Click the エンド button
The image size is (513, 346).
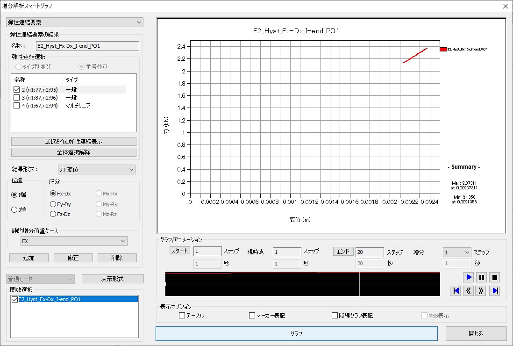[343, 251]
